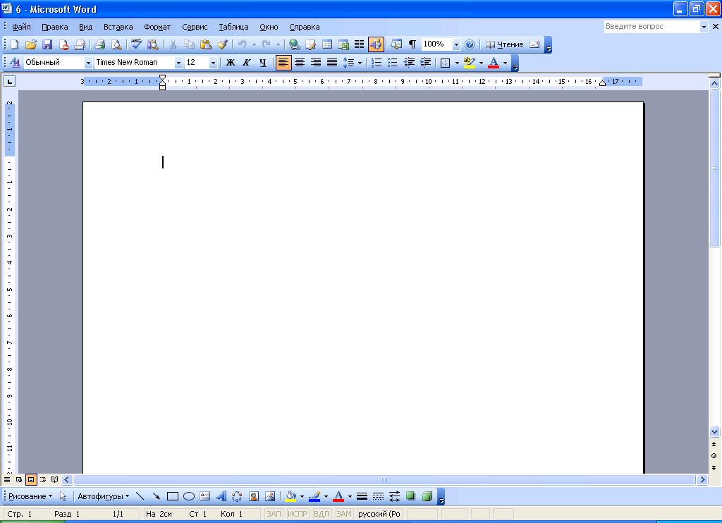The height and width of the screenshot is (523, 722).
Task: Insert WordArt from Drawing toolbar
Action: 221,496
